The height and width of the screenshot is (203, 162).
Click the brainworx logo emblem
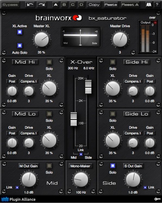pyautogui.click(x=77, y=18)
